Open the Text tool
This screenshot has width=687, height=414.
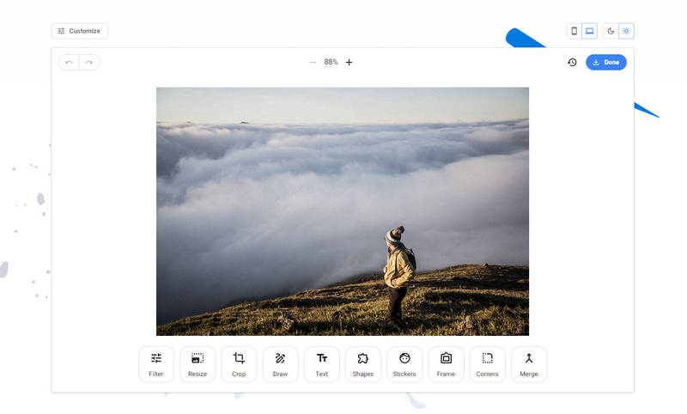(321, 364)
